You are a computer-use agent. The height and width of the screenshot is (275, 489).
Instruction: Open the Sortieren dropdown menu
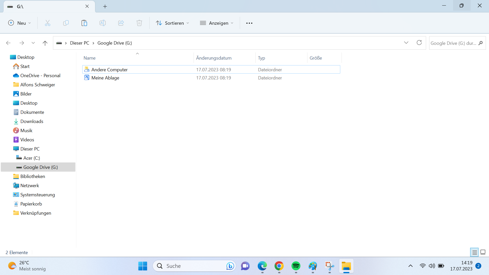(172, 23)
